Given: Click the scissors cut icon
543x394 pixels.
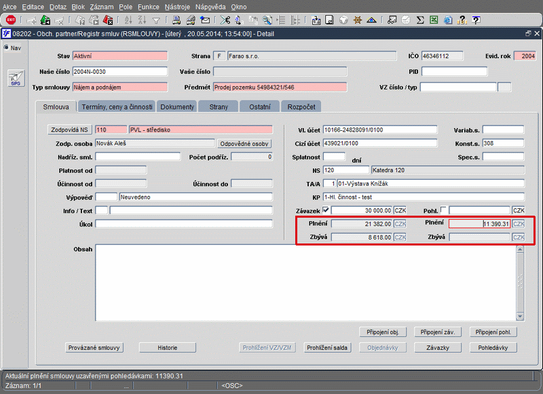Looking at the screenshot, I should coord(225,20).
